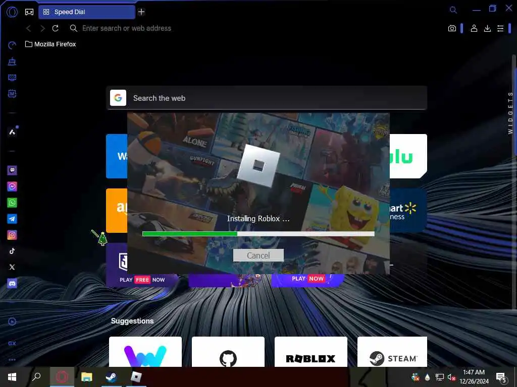Open File Explorer from taskbar
517x387 pixels.
[x=87, y=377]
